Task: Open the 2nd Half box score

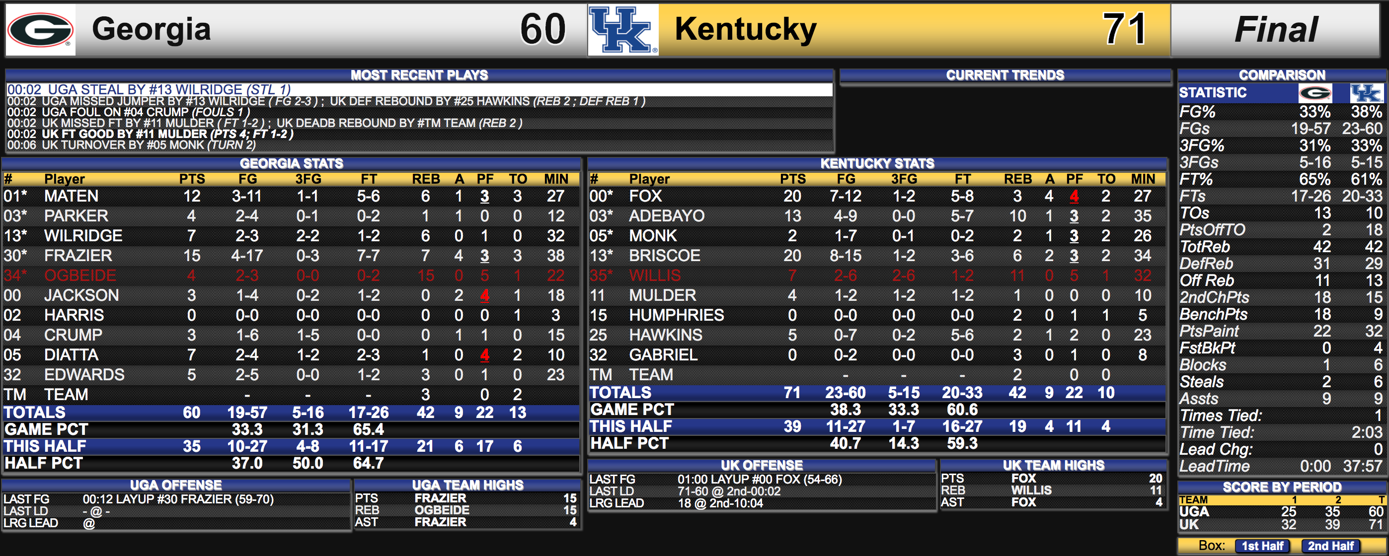Action: click(x=1330, y=546)
